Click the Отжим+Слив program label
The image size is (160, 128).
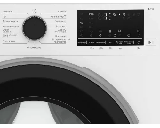coord(34,48)
